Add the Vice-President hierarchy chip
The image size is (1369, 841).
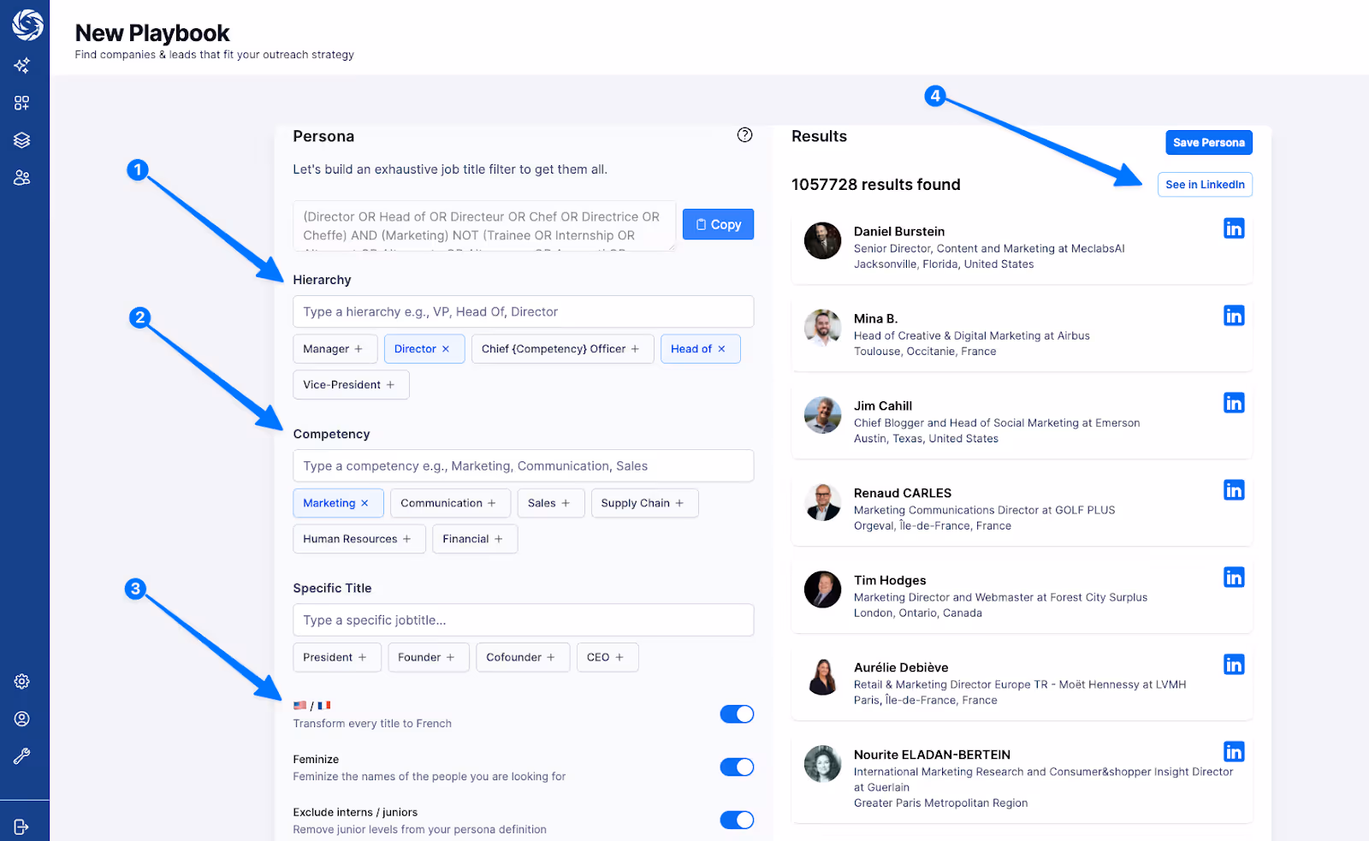tap(350, 385)
